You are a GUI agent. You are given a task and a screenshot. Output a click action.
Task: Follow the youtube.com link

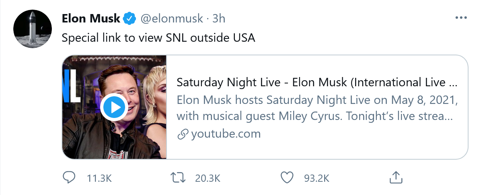[226, 134]
